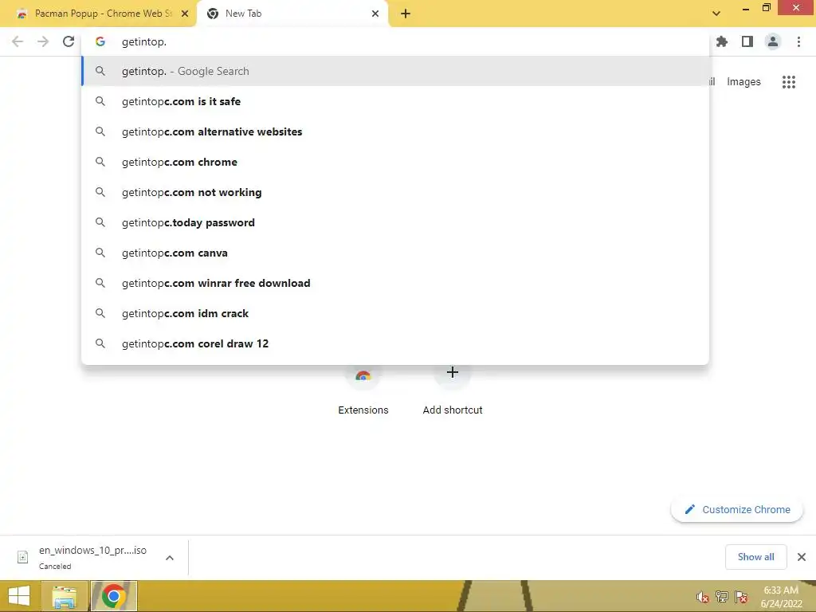Click the address bar containing getintop.
Screen dimensions: 816x612
[395, 41]
